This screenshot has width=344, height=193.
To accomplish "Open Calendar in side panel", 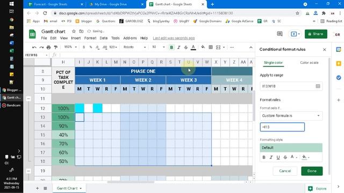I will pyautogui.click(x=339, y=49).
